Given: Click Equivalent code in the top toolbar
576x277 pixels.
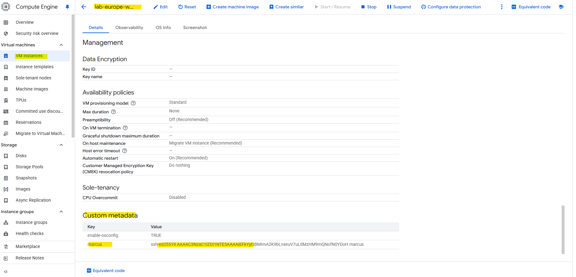Looking at the screenshot, I should 531,7.
